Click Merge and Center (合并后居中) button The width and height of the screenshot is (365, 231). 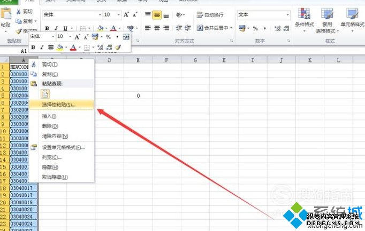point(212,28)
